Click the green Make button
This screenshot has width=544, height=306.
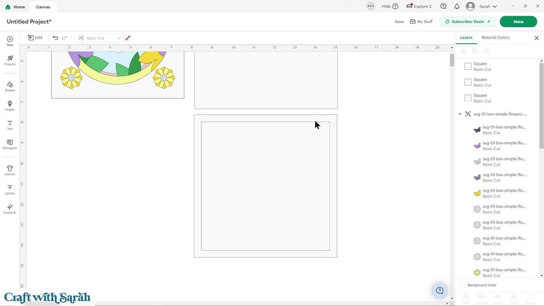point(518,22)
